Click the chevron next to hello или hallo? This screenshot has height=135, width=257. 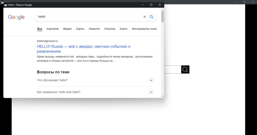pos(151,92)
